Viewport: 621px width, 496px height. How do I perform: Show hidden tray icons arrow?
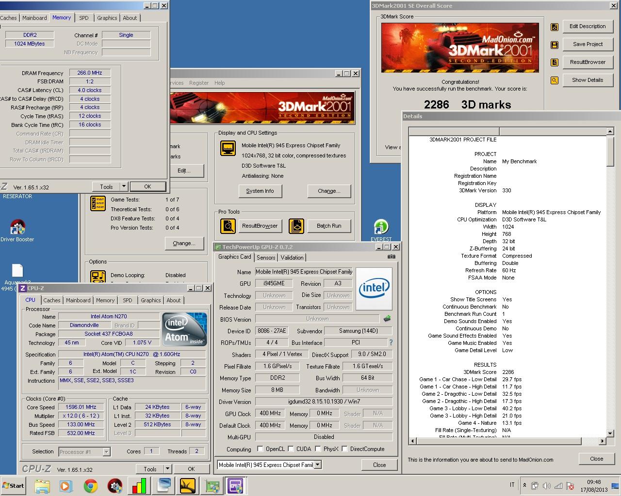pos(524,485)
